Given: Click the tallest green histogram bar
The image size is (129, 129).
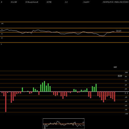Looking at the screenshot, I should pos(44,86).
